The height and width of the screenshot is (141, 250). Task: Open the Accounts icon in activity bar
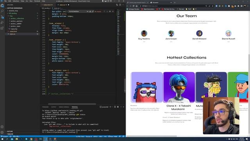2,127
